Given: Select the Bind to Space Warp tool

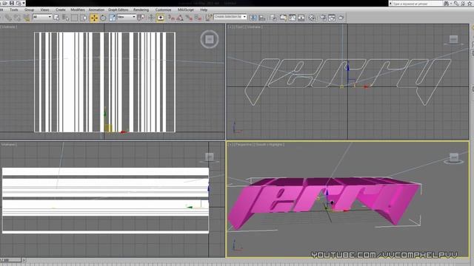Looking at the screenshot, I should click(x=27, y=18).
